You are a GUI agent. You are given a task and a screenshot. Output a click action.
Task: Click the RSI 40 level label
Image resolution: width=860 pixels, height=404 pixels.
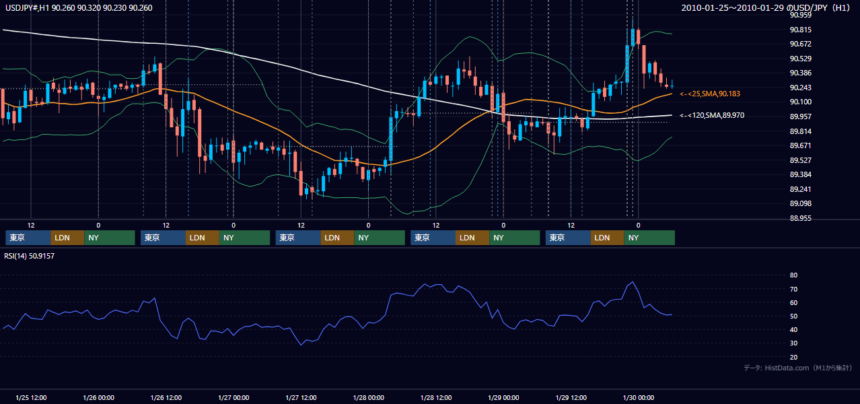(793, 329)
